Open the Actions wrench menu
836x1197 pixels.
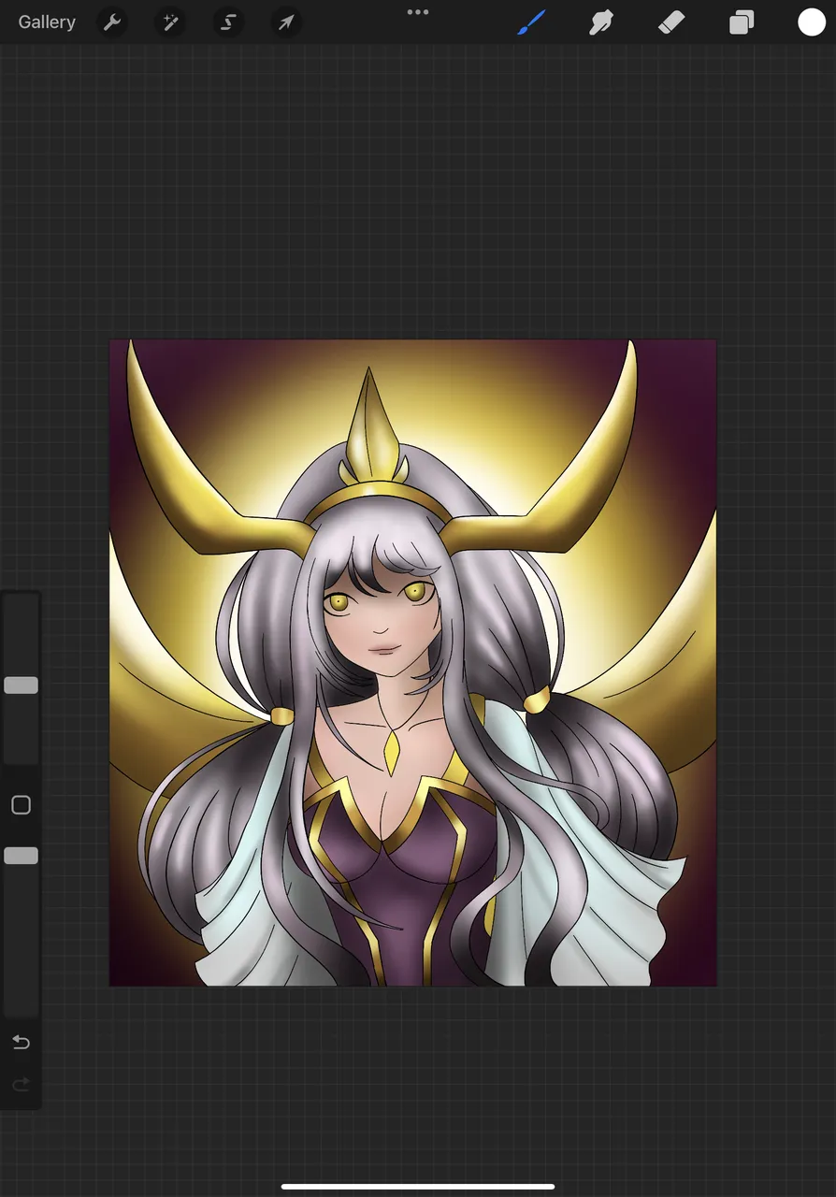coord(112,22)
